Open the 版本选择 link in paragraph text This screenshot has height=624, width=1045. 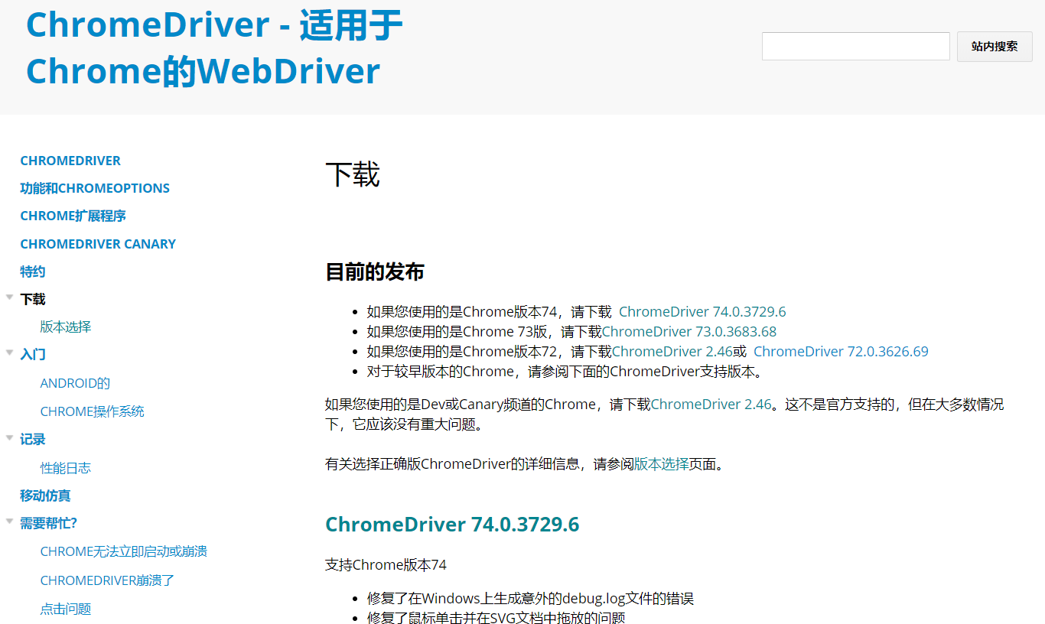point(662,463)
